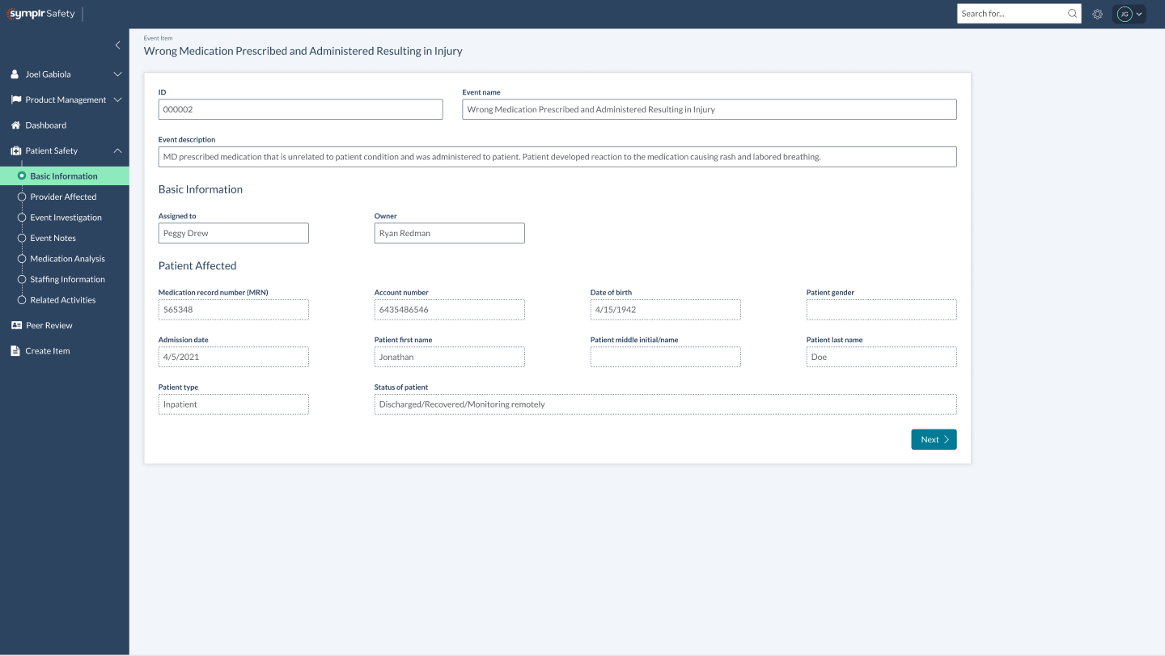This screenshot has width=1165, height=656.
Task: Click the Next button
Action: pos(934,439)
